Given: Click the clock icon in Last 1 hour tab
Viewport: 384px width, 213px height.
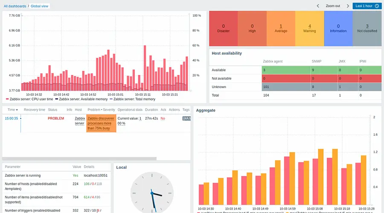Looking at the screenshot, I should click(x=377, y=6).
